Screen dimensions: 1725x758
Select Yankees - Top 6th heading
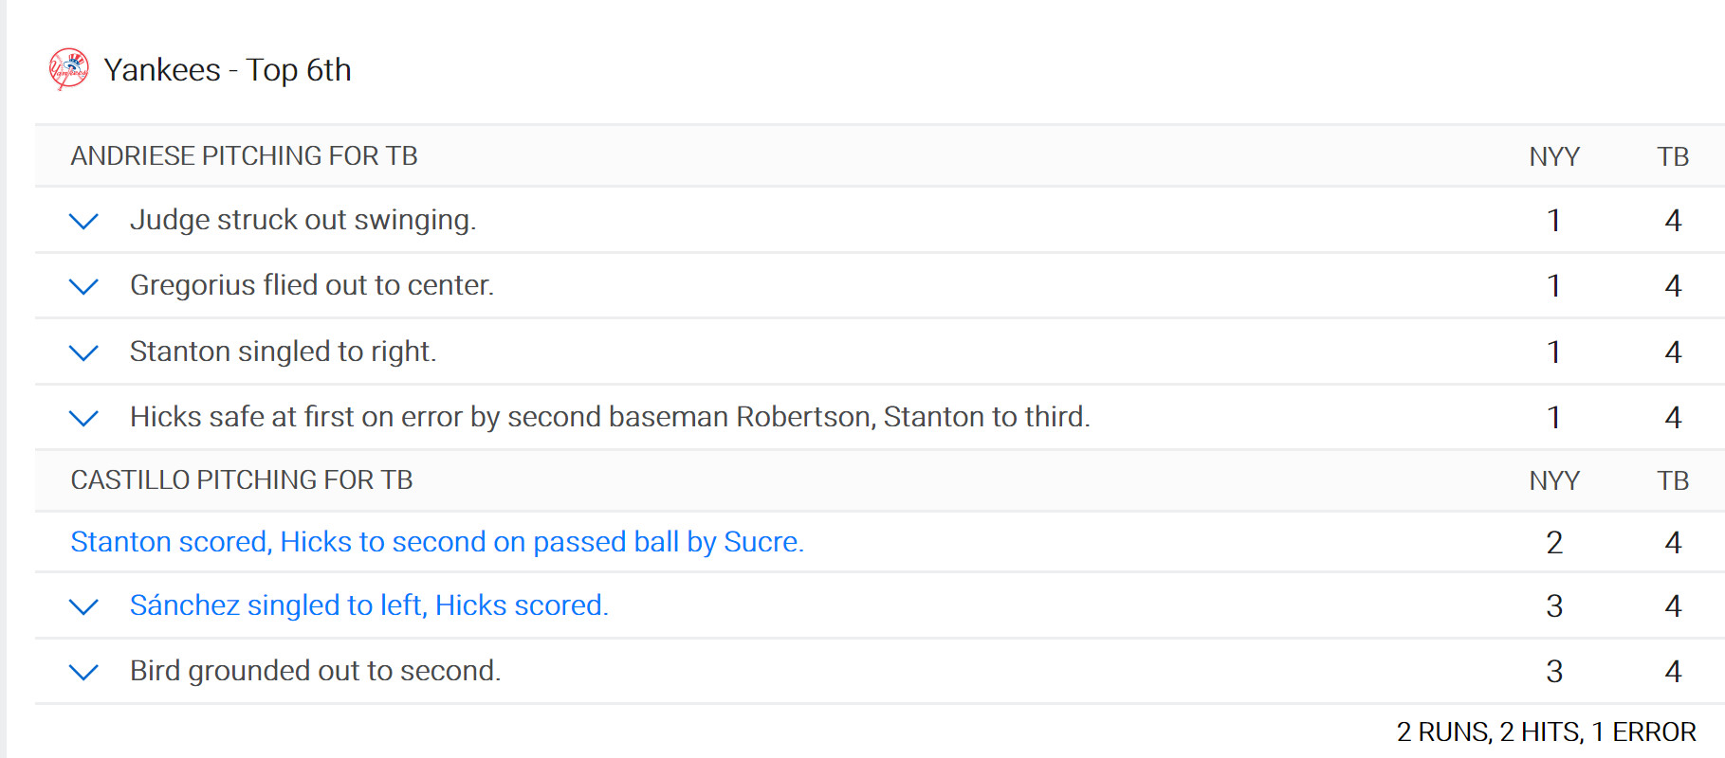pos(228,69)
